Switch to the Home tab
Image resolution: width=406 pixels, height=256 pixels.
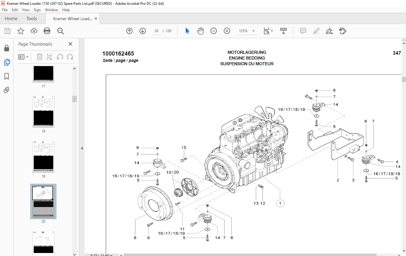pos(11,19)
